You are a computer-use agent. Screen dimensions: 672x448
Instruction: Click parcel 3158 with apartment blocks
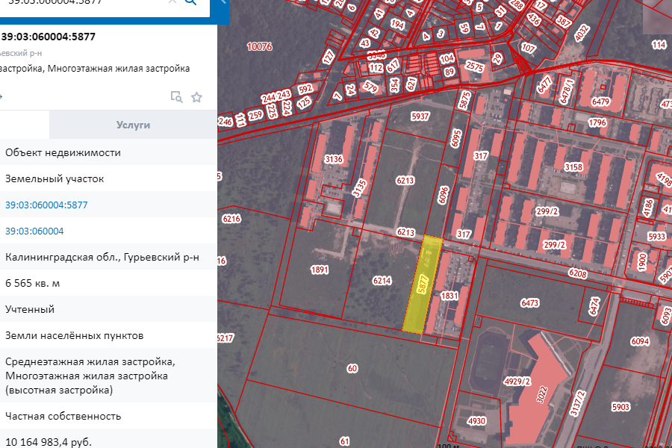pyautogui.click(x=573, y=167)
